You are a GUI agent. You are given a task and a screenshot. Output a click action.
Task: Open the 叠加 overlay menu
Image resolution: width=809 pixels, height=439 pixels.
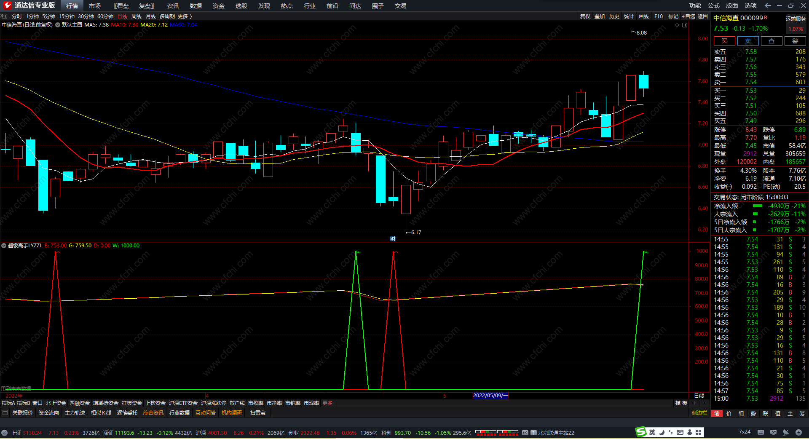[x=600, y=16]
